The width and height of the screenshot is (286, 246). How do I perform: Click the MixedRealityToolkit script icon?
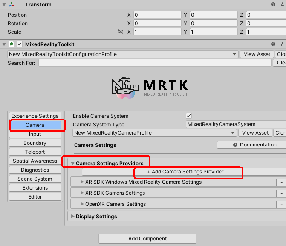click(12, 44)
